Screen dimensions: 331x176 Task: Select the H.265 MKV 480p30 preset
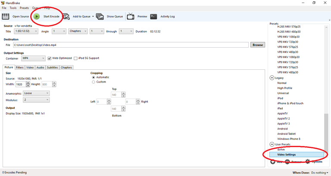click(289, 31)
